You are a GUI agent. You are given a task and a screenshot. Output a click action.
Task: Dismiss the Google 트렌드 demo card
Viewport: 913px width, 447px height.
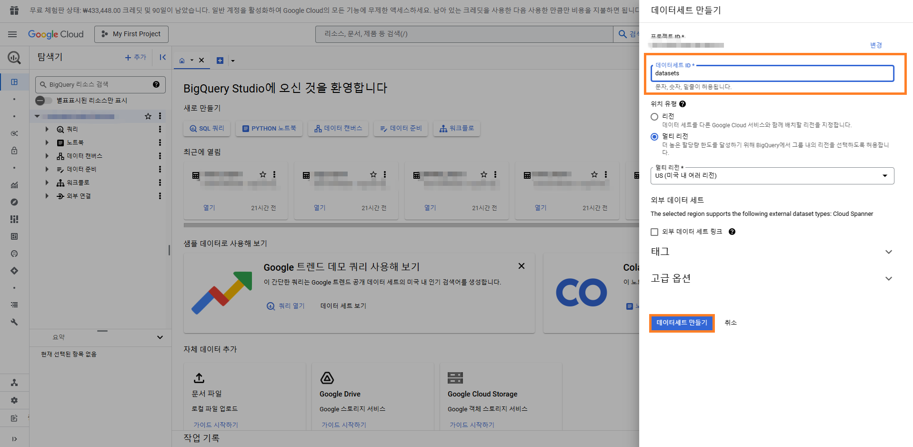pyautogui.click(x=522, y=266)
